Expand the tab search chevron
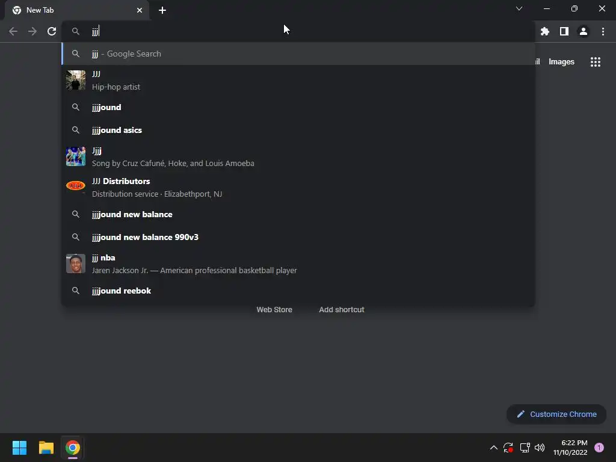 pos(519,8)
